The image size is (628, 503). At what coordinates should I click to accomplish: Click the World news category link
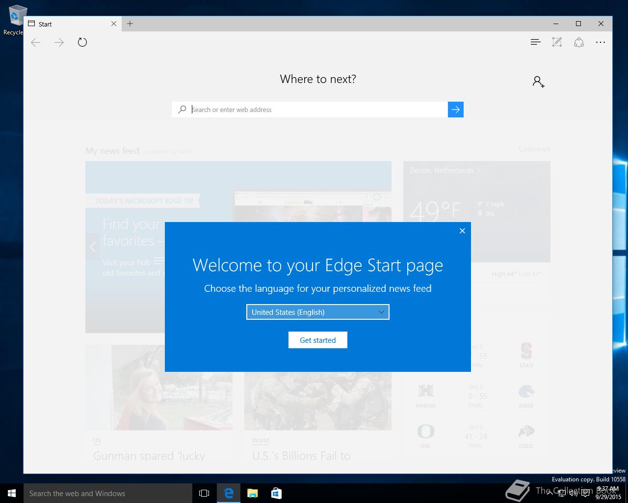point(261,441)
